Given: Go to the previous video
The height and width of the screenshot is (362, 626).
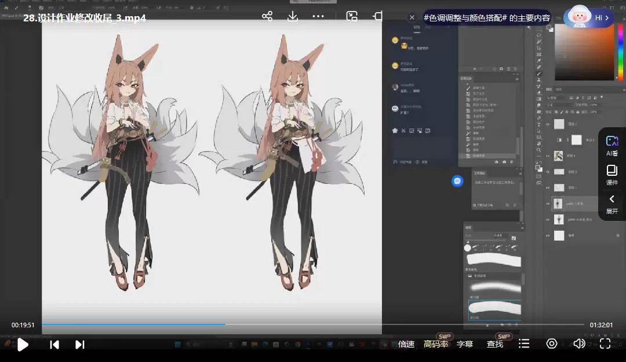Looking at the screenshot, I should 54,345.
